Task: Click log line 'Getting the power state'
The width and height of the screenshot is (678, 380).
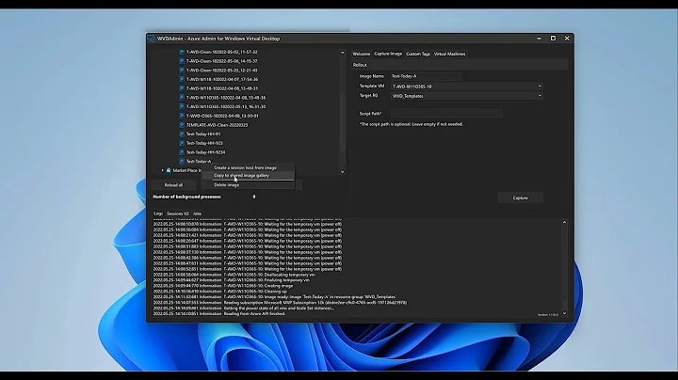Action: 244,309
